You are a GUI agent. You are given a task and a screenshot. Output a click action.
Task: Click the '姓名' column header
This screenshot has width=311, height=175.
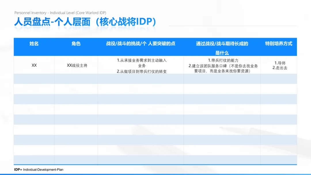pyautogui.click(x=34, y=43)
